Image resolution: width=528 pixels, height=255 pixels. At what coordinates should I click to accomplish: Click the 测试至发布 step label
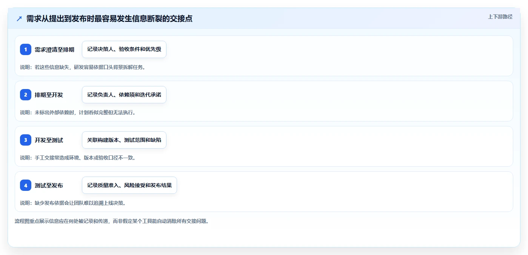[49, 185]
